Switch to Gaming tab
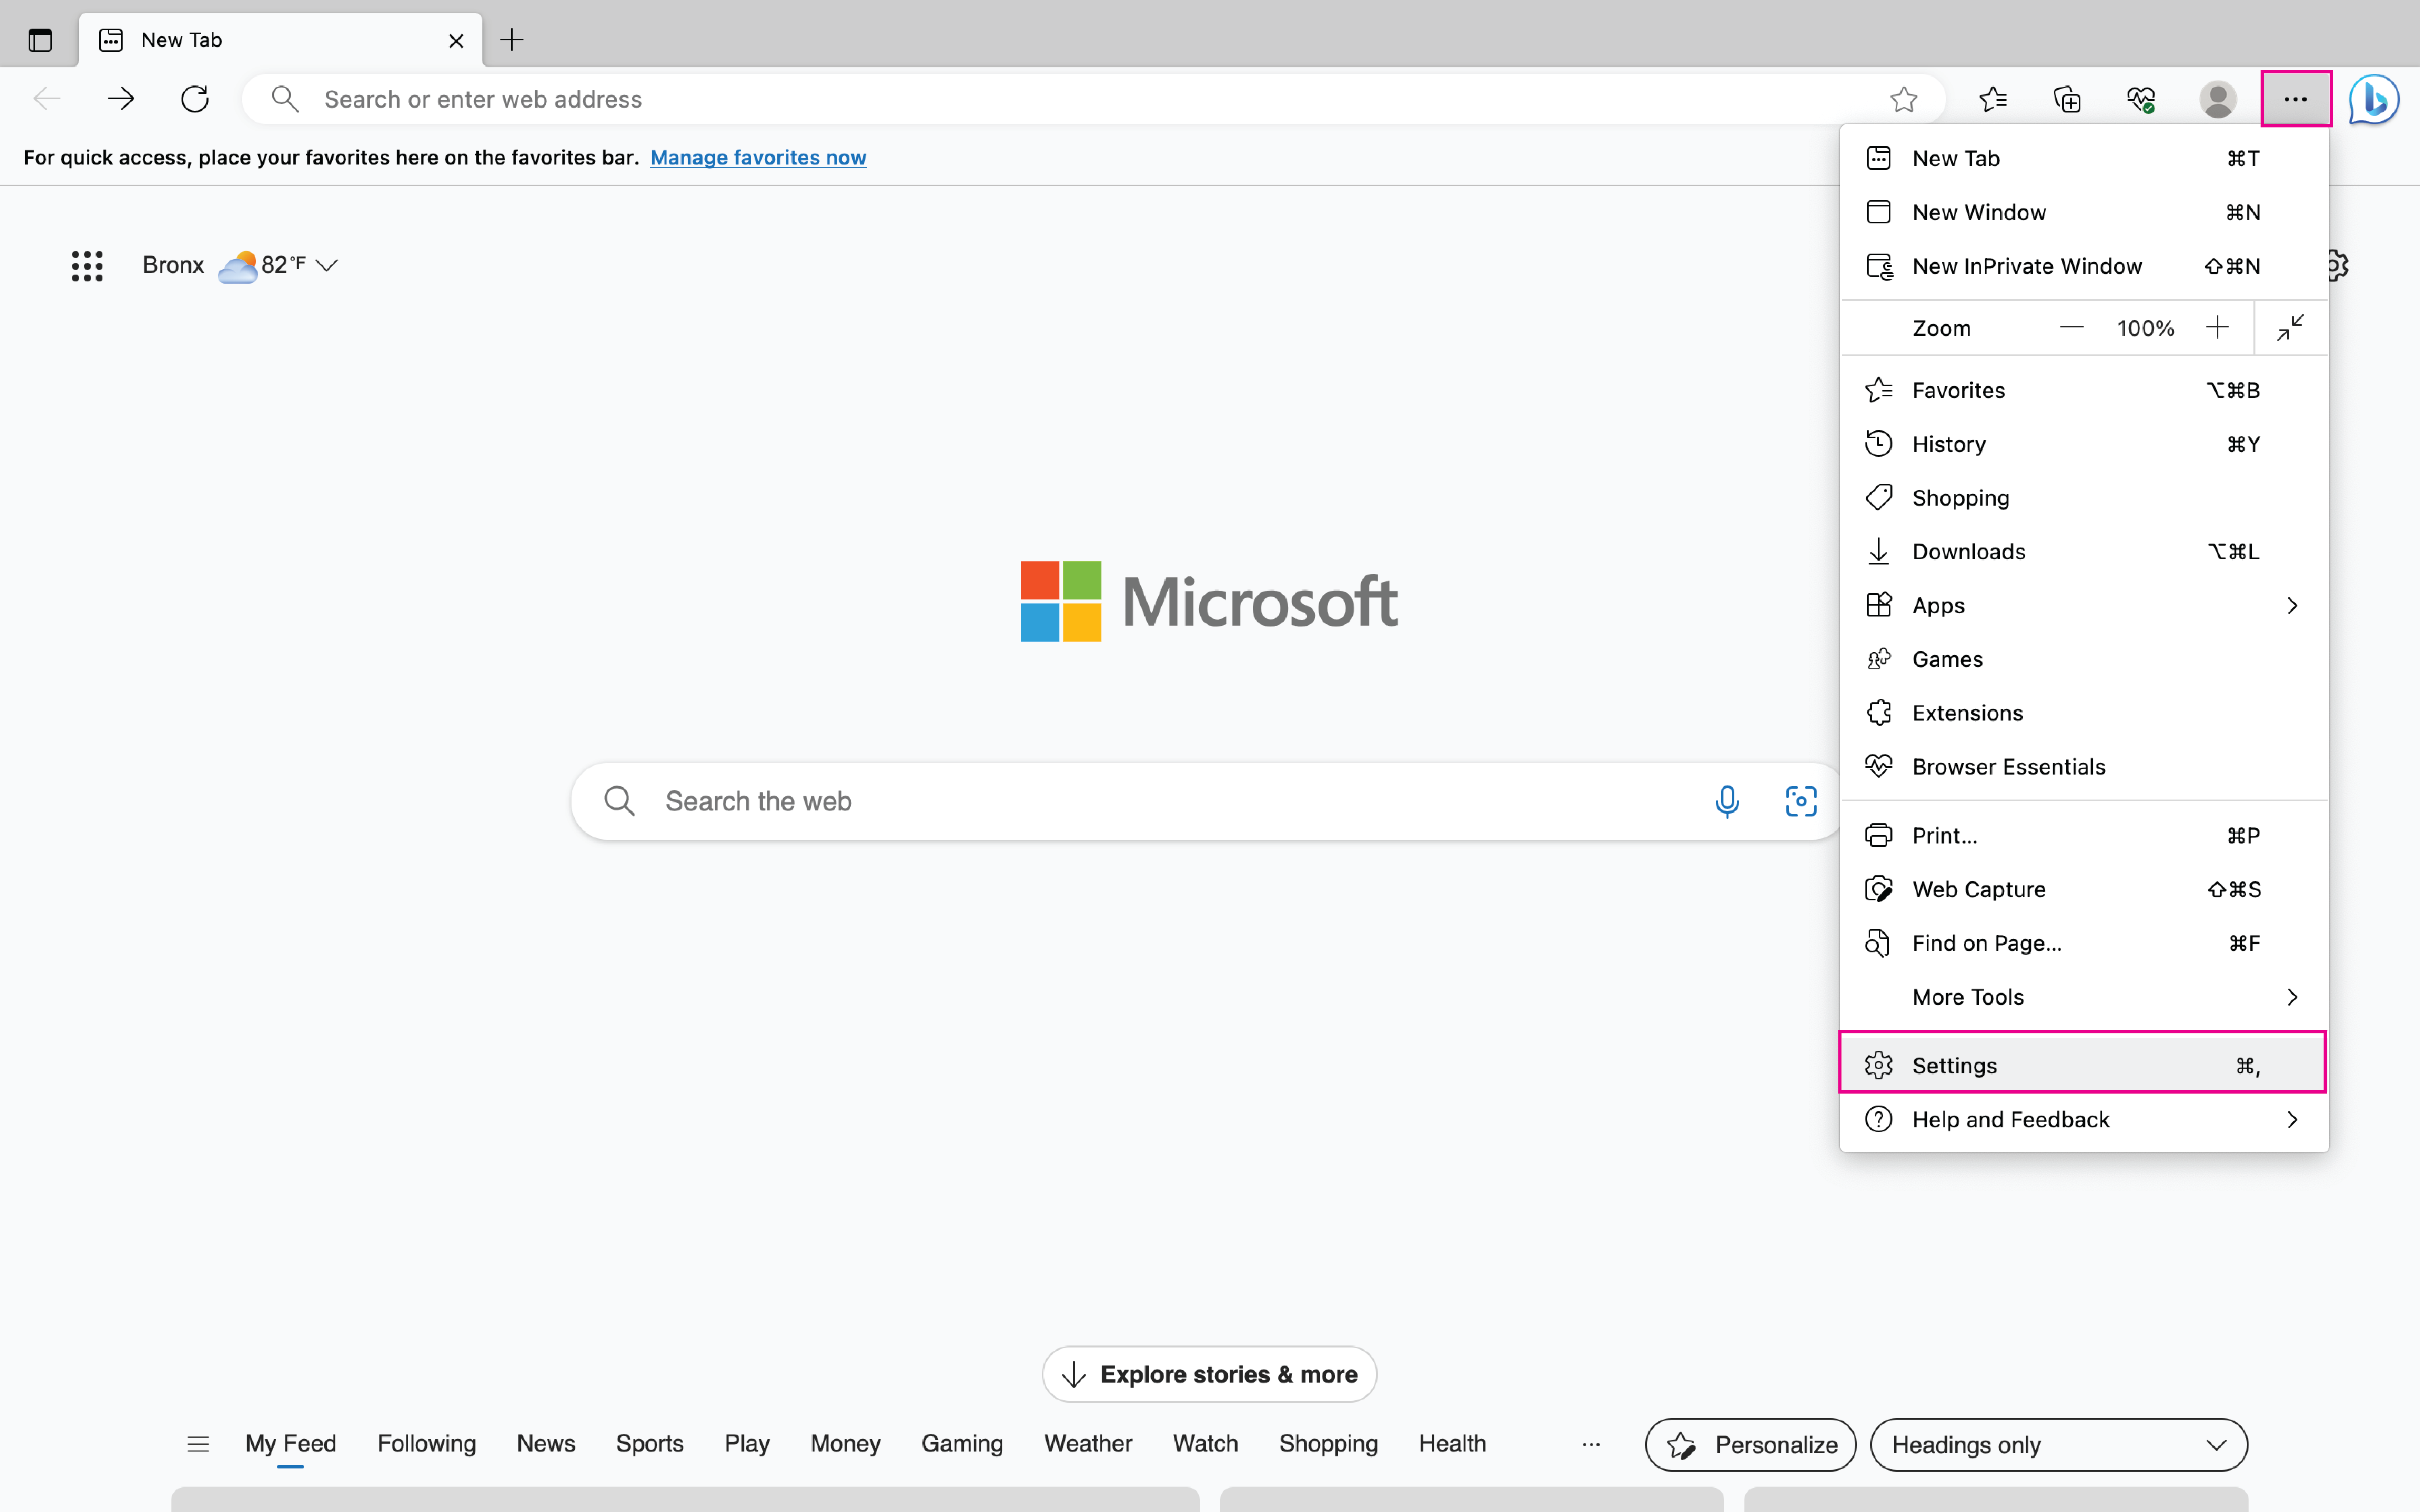This screenshot has height=1512, width=2420. tap(962, 1443)
